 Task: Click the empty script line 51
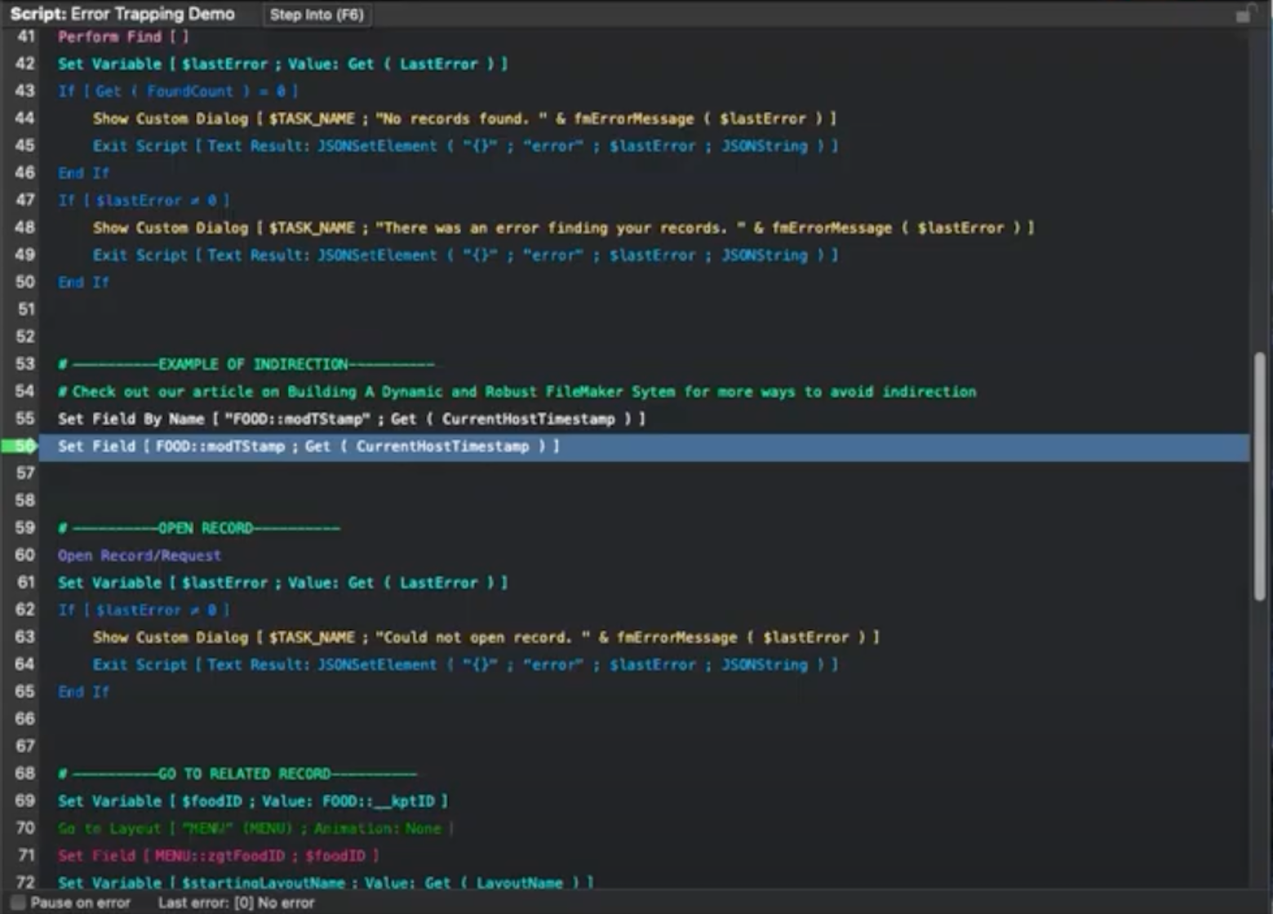click(x=644, y=310)
